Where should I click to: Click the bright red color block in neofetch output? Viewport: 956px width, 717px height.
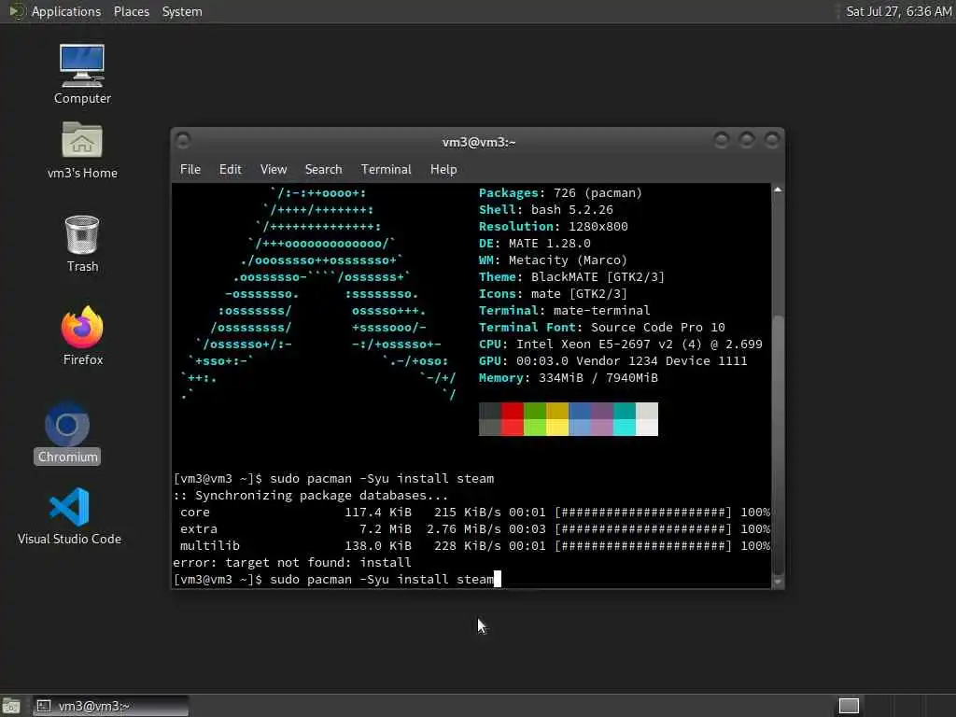click(x=513, y=428)
